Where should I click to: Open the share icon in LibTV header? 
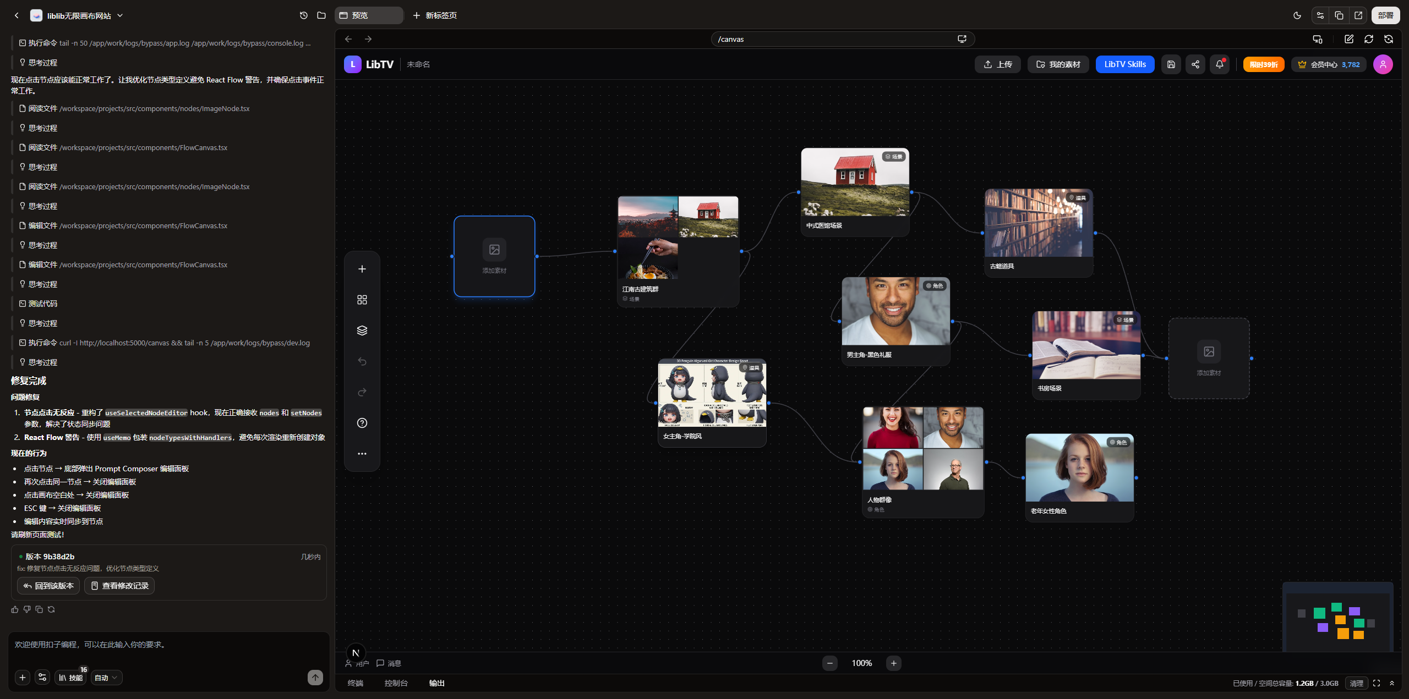point(1195,64)
